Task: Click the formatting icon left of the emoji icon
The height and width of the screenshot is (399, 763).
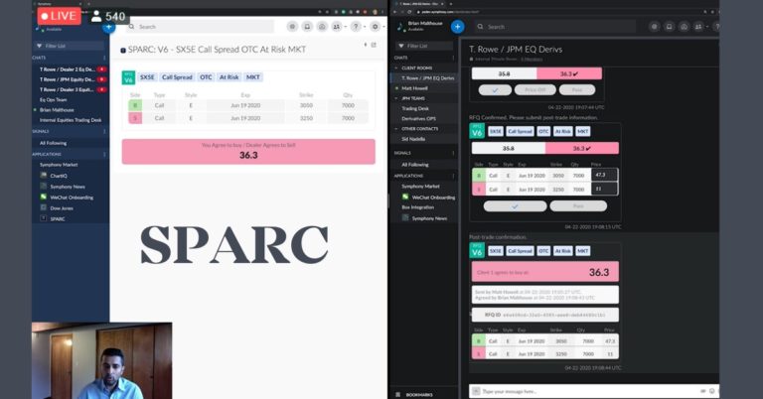Action: pyautogui.click(x=702, y=391)
